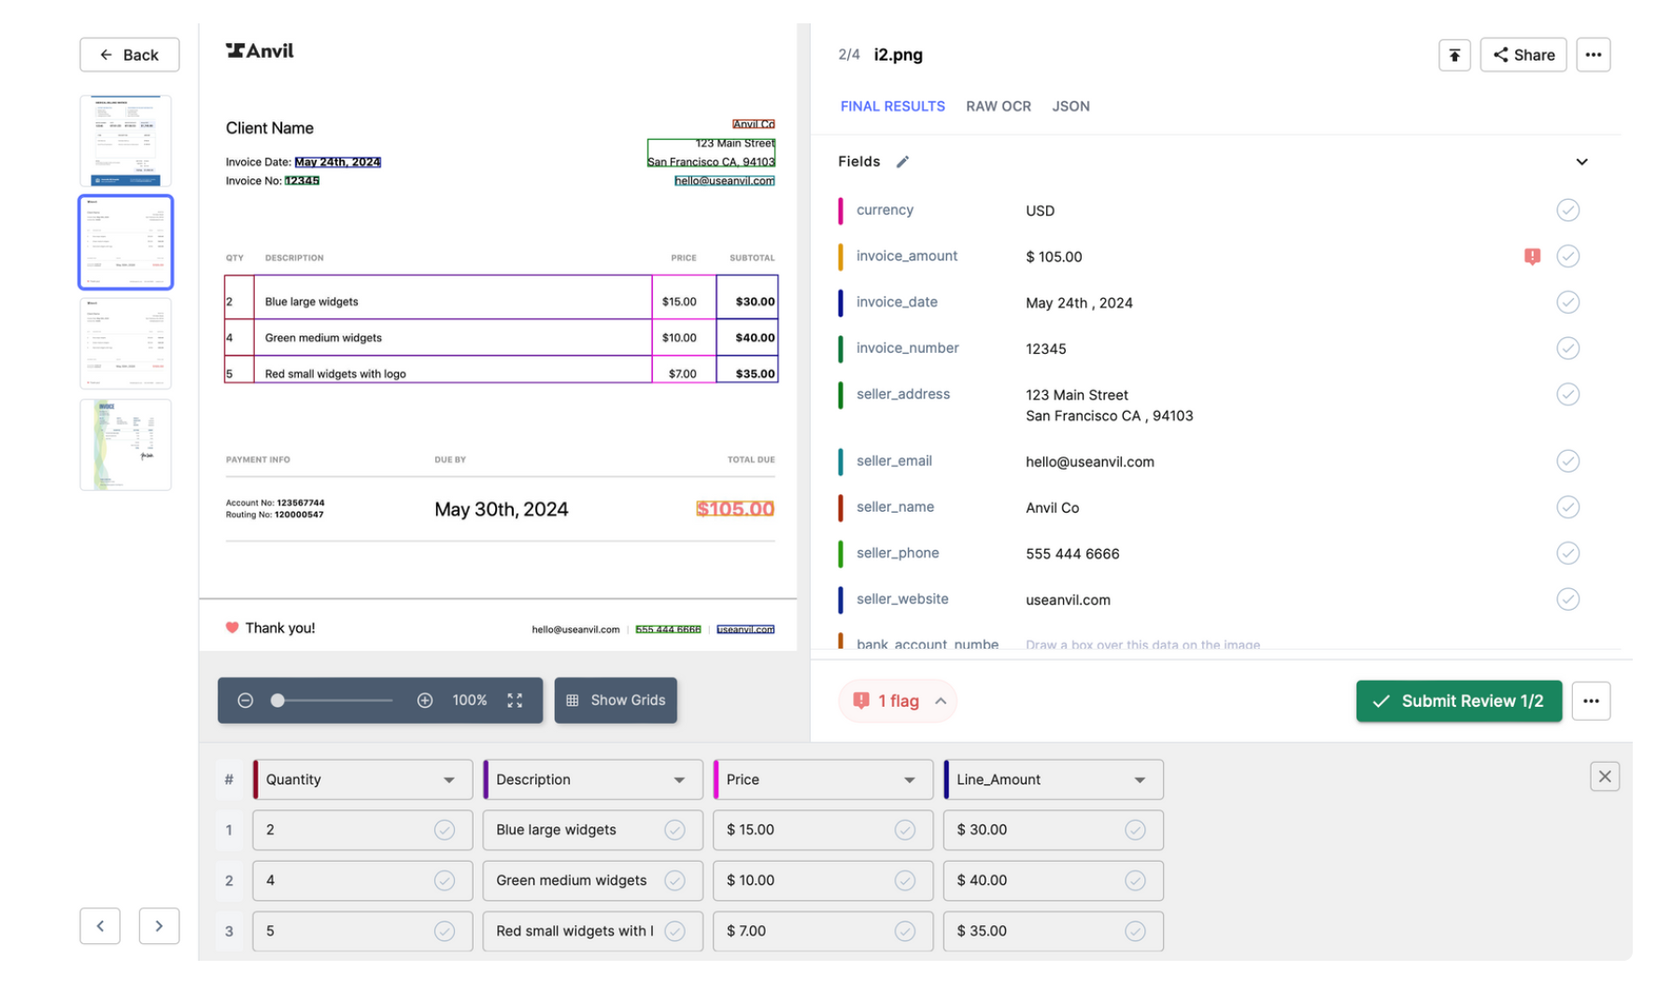Open the Line_Amount column dropdown

click(x=1140, y=780)
